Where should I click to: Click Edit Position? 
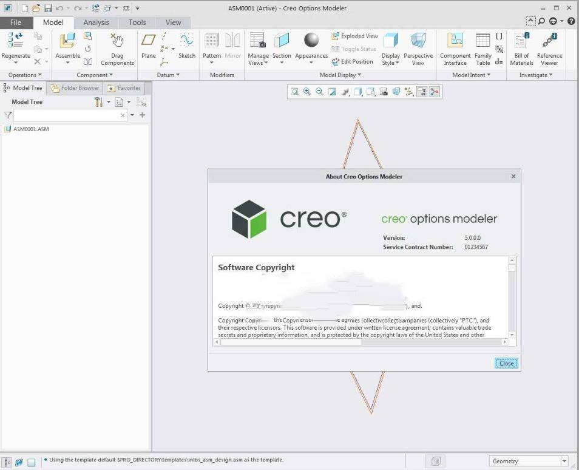[x=353, y=62]
